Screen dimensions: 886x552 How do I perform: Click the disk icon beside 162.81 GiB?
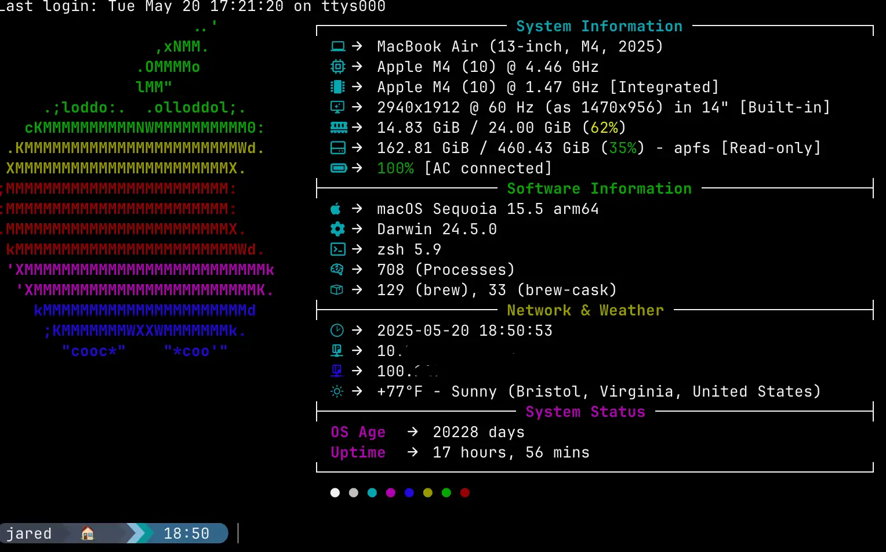click(337, 148)
